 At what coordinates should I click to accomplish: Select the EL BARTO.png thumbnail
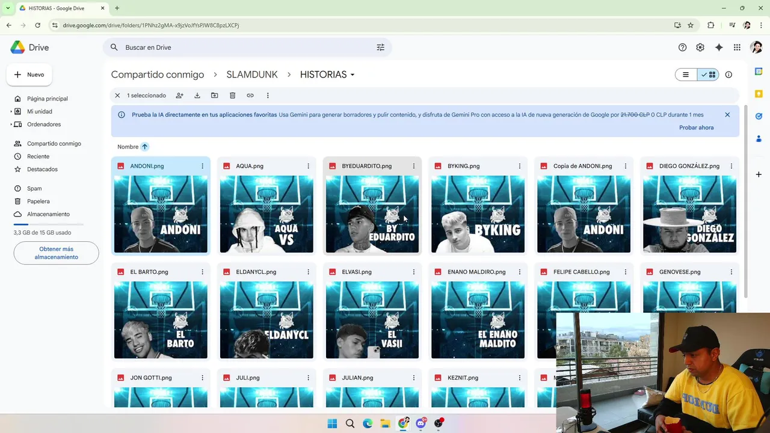[x=161, y=320]
